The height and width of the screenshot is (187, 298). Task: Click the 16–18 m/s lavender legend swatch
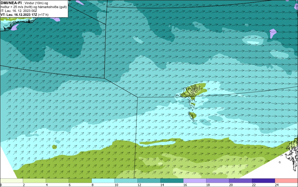[x=195, y=180]
